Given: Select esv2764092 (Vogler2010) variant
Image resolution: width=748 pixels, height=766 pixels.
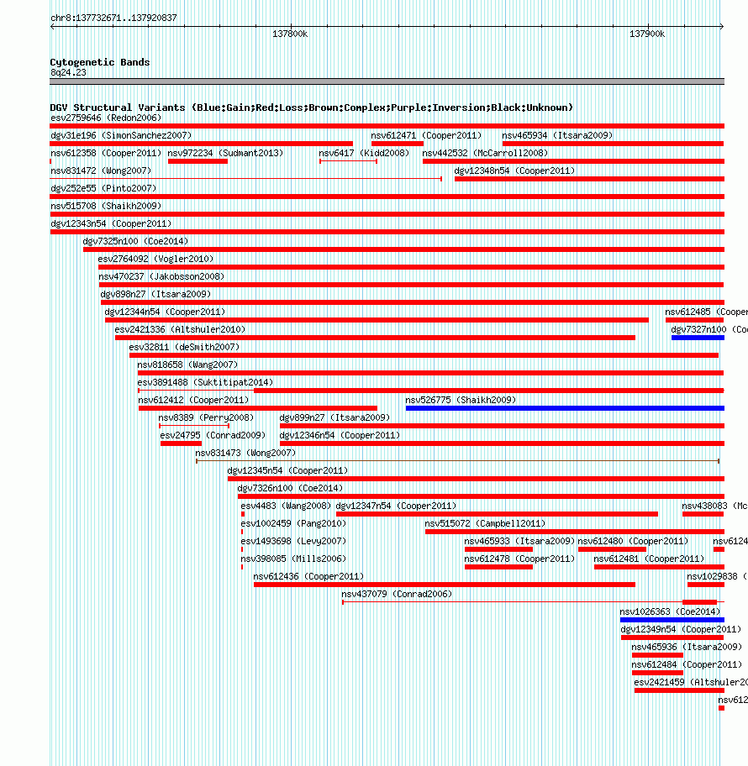Looking at the screenshot, I should [x=155, y=259].
